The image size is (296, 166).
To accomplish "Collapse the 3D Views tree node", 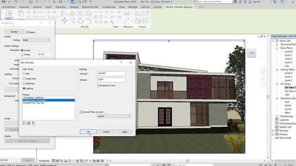I will pos(277,84).
